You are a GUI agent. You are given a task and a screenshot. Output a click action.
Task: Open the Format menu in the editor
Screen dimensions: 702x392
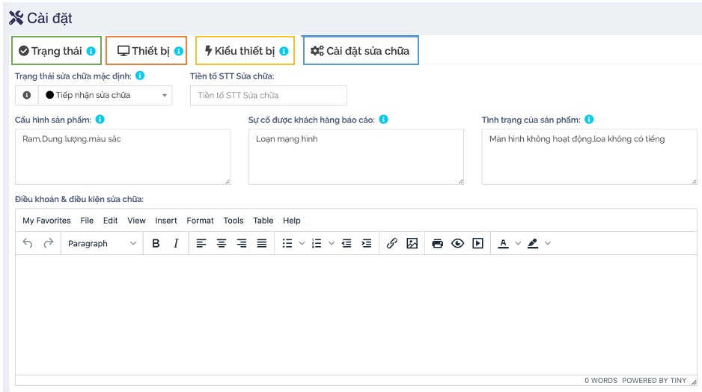200,221
